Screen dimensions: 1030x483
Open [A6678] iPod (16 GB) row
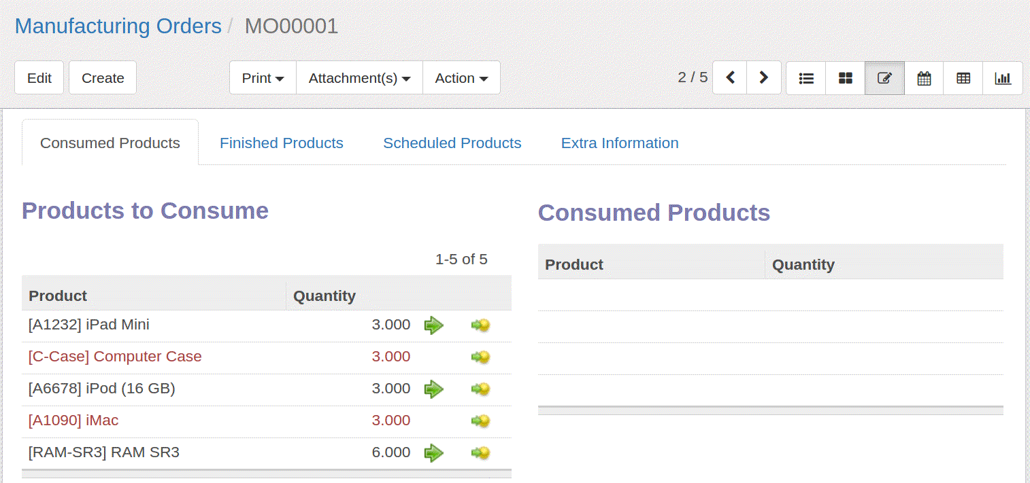click(x=267, y=389)
